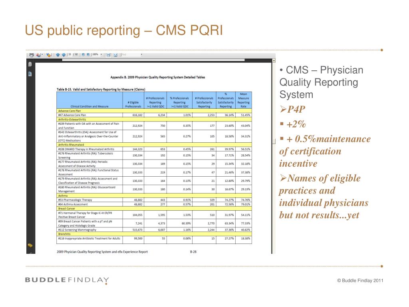Screen dimensions: 409x307
Task: Click the vertical scrollbar thumb of the PDF
Action: coord(274,141)
